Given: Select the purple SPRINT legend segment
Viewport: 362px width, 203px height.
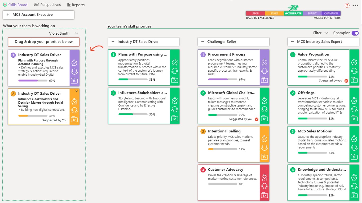Looking at the screenshot, I should pos(312,13).
